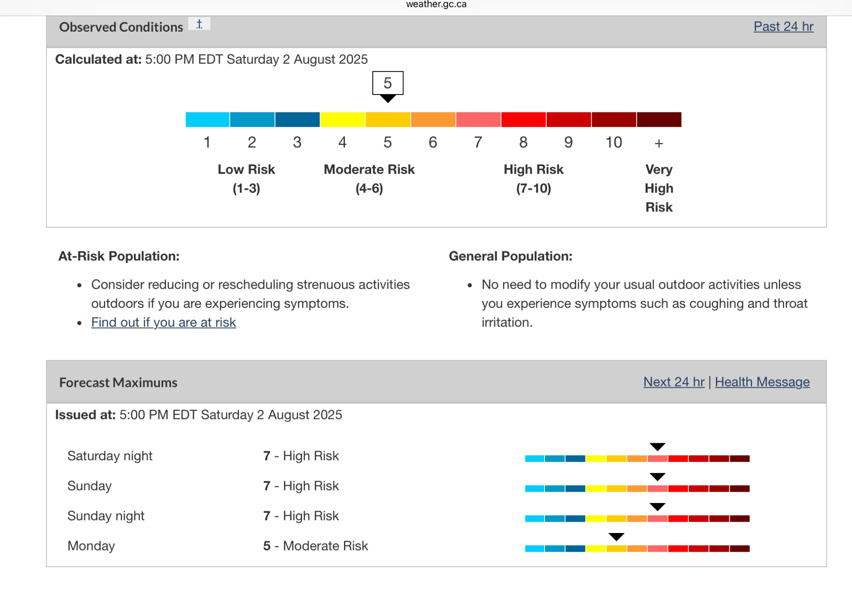Viewport: 852px width, 600px height.
Task: Click 'Find out if you are at risk'
Action: tap(163, 322)
